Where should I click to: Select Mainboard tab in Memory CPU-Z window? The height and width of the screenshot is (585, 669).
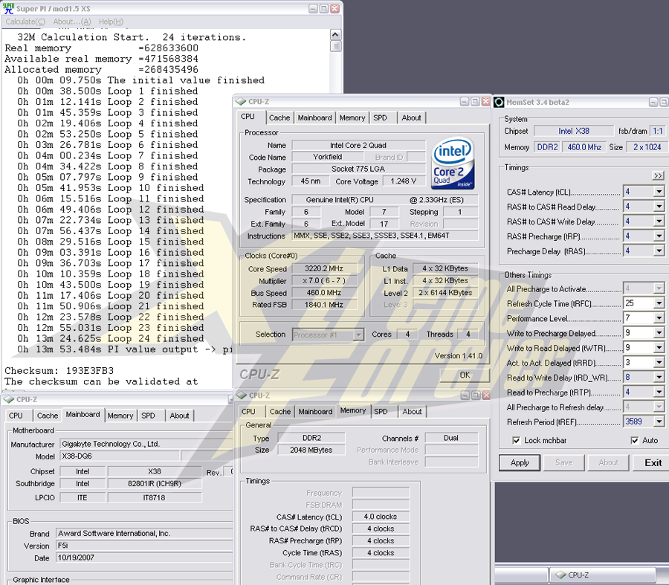click(315, 412)
